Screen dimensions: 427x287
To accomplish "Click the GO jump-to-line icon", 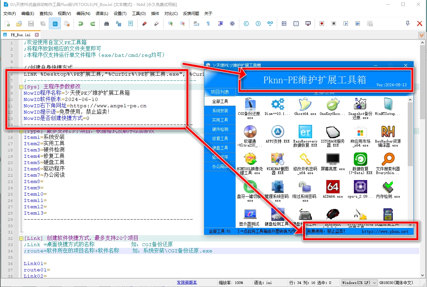I will 270,24.
